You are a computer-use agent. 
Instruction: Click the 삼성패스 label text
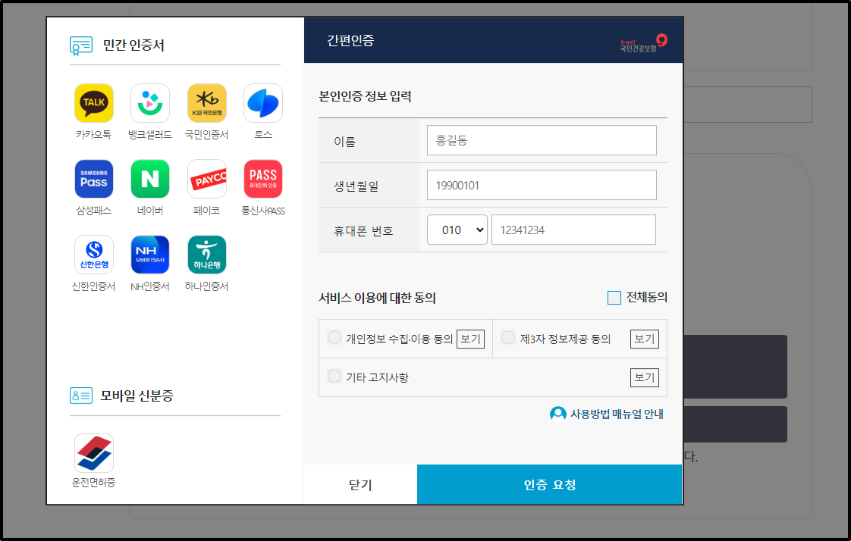pos(93,211)
